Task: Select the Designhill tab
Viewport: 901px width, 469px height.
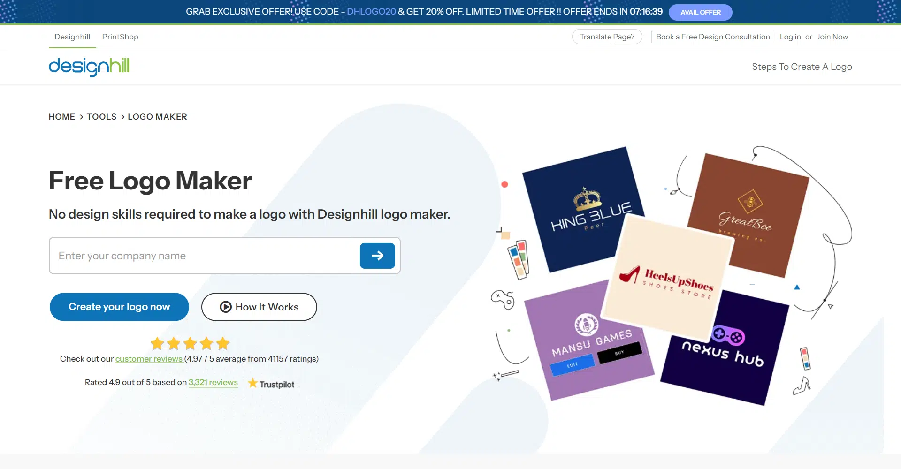Action: pyautogui.click(x=72, y=37)
